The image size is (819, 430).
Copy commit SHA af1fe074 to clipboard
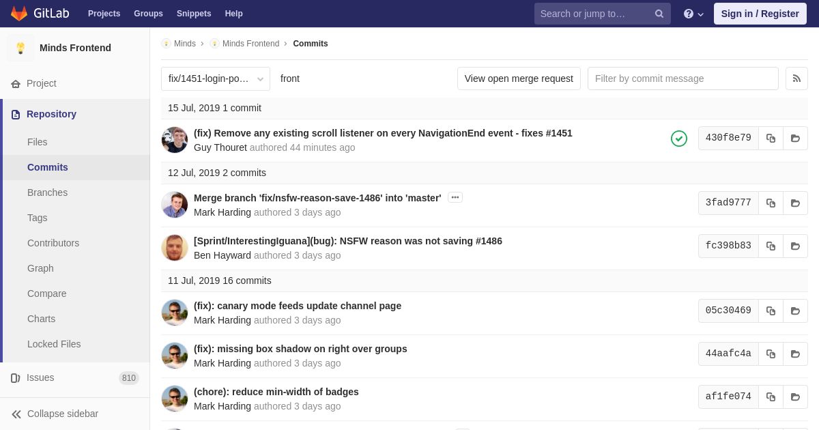[x=771, y=397]
